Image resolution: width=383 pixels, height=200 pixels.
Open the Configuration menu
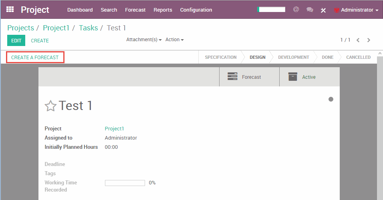(196, 10)
